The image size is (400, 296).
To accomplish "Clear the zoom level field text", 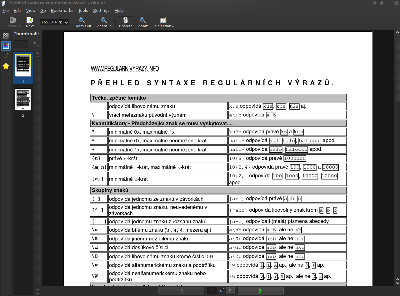I will 61,22.
